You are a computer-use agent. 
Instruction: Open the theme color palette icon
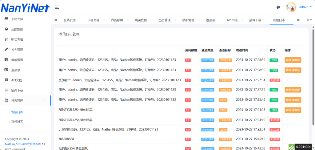click(278, 7)
